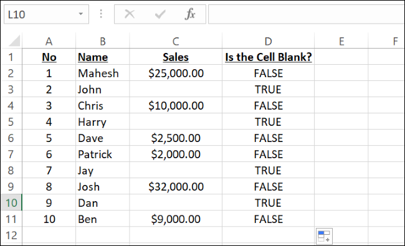Image resolution: width=405 pixels, height=246 pixels.
Task: Select row 10 header
Action: tap(11, 202)
